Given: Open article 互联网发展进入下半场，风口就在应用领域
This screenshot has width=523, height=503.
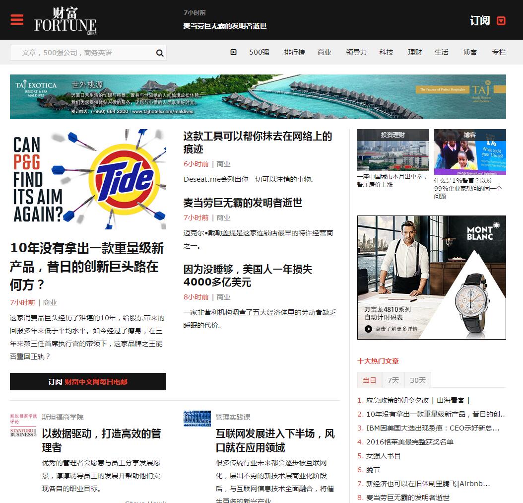Looking at the screenshot, I should (275, 440).
